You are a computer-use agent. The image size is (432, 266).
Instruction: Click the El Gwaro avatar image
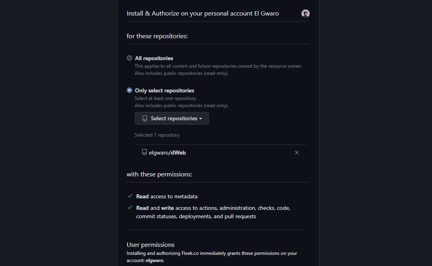pos(305,13)
